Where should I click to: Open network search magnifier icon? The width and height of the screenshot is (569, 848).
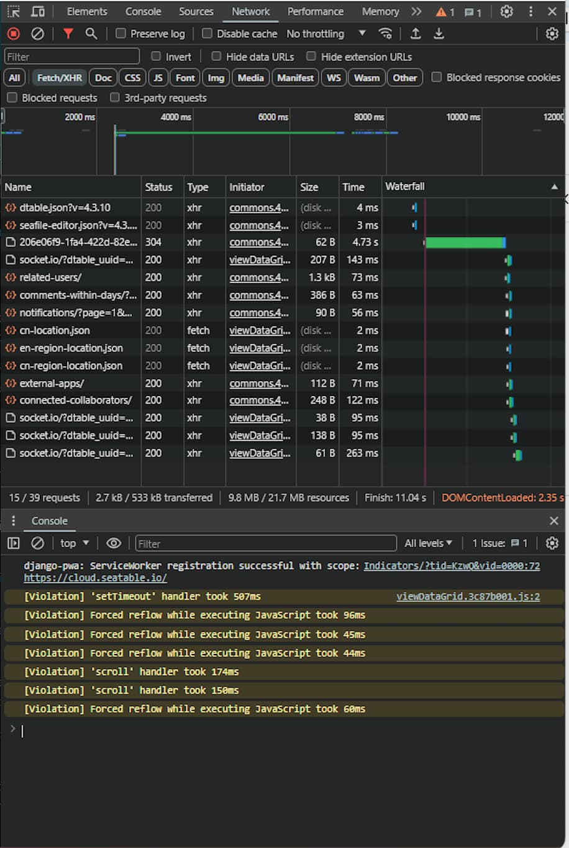click(91, 34)
